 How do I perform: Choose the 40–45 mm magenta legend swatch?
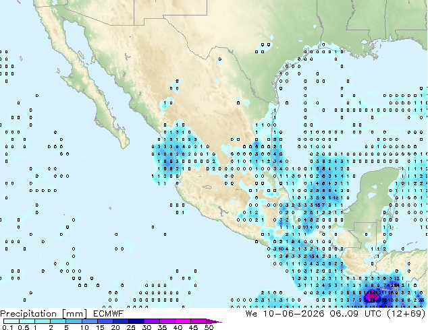pyautogui.click(x=183, y=321)
